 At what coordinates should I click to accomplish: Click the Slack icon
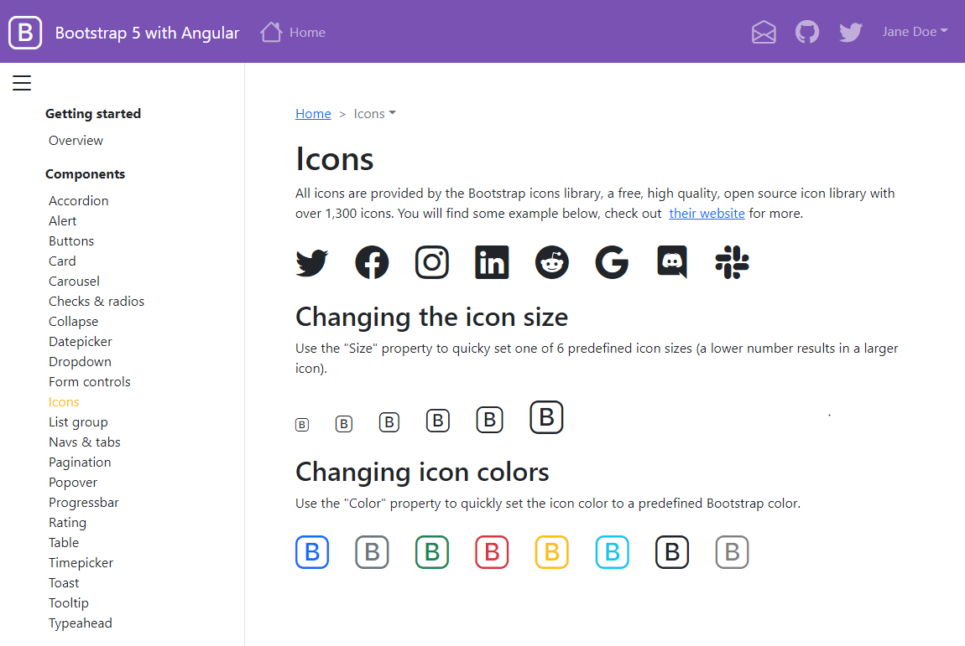[732, 262]
